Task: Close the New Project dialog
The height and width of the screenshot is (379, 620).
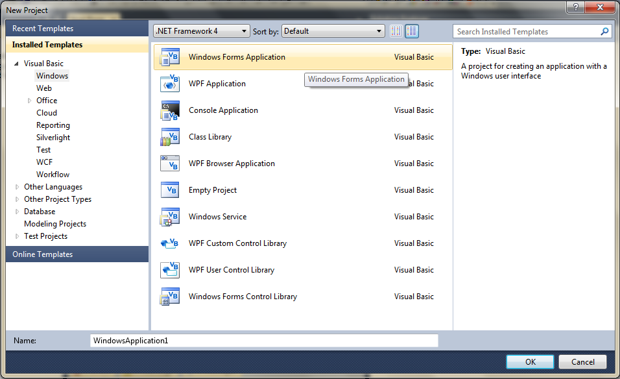Action: pyautogui.click(x=600, y=6)
